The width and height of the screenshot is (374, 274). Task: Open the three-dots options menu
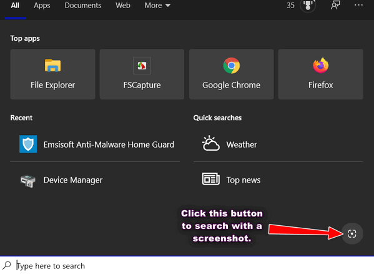[358, 5]
